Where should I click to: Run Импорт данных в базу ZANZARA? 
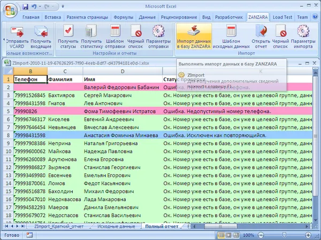point(194,36)
